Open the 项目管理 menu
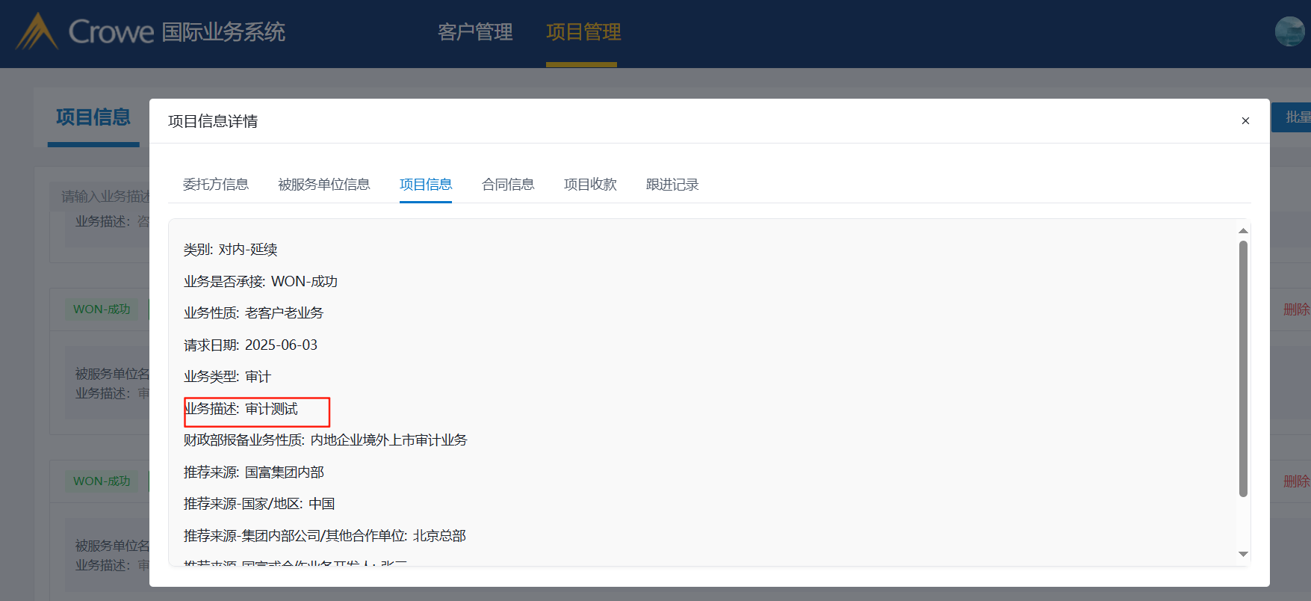This screenshot has height=601, width=1311. (x=583, y=32)
